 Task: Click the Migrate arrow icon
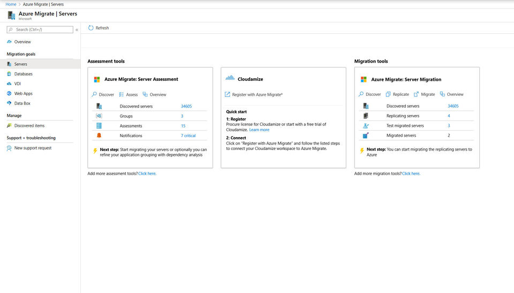416,94
